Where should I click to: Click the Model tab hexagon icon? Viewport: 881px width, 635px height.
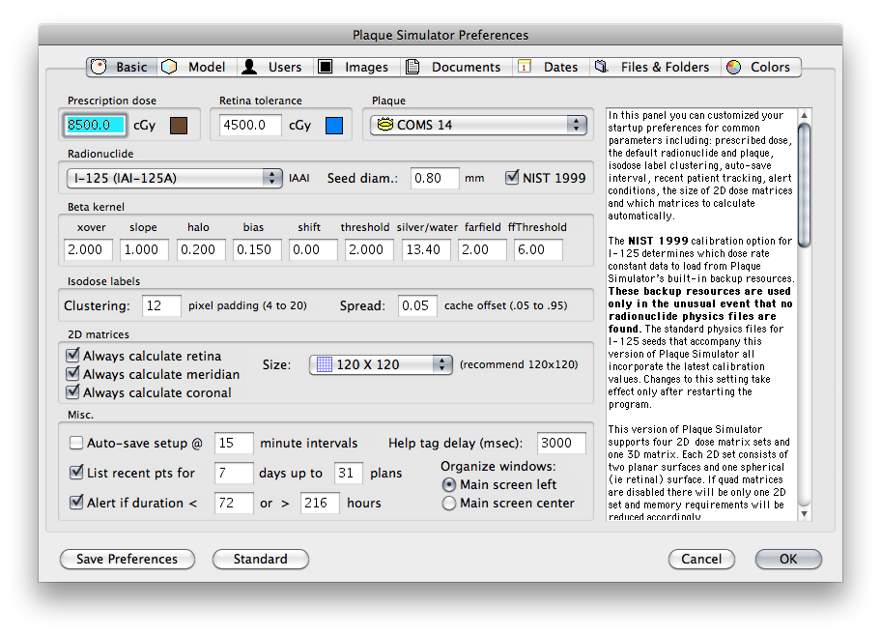pyautogui.click(x=170, y=67)
